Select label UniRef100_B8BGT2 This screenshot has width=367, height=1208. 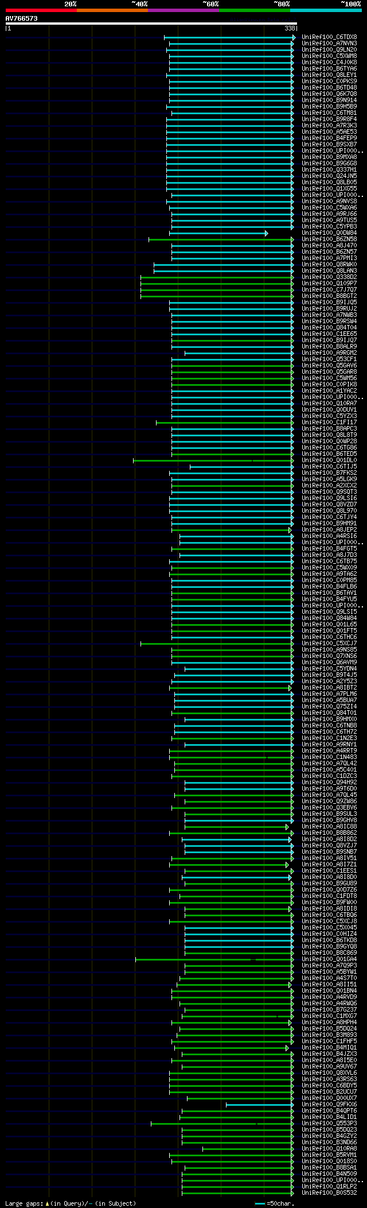click(329, 296)
